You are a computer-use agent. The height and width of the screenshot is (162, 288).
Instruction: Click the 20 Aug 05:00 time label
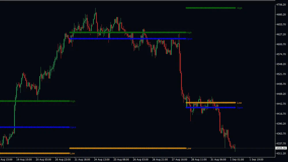43,159
